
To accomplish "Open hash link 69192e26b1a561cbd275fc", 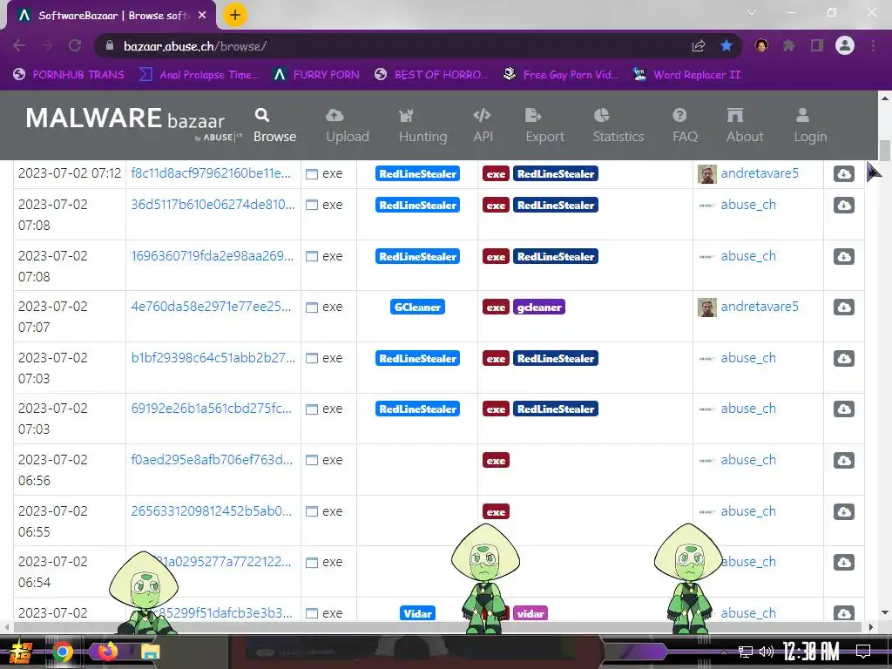I will pos(211,408).
